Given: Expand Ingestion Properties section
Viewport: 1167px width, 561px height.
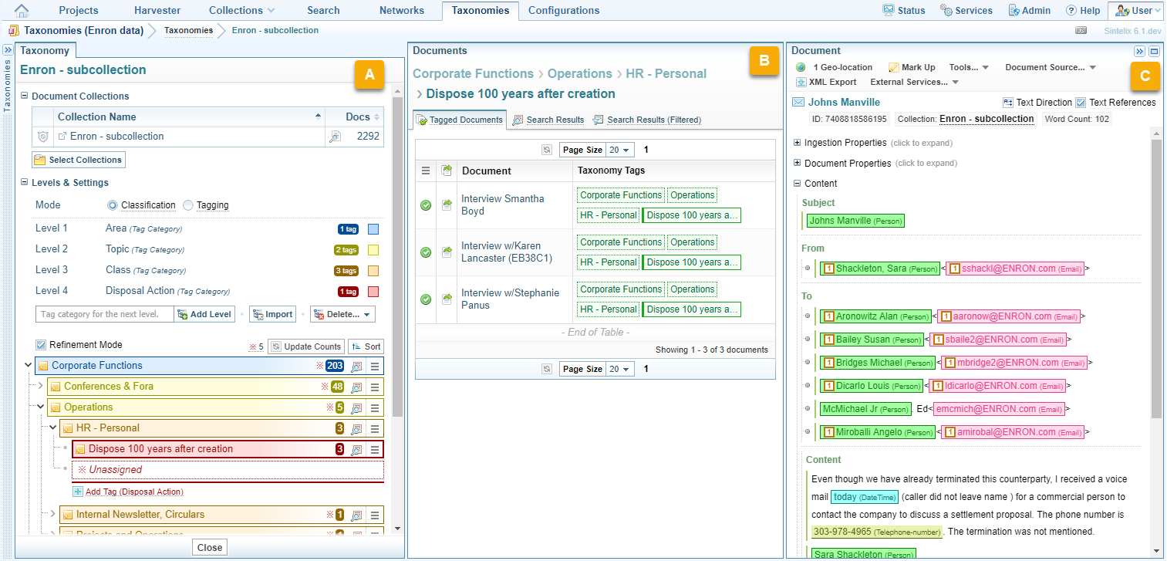Looking at the screenshot, I should pos(798,143).
